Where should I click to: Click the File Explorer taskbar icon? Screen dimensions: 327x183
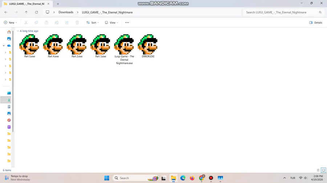(173, 178)
